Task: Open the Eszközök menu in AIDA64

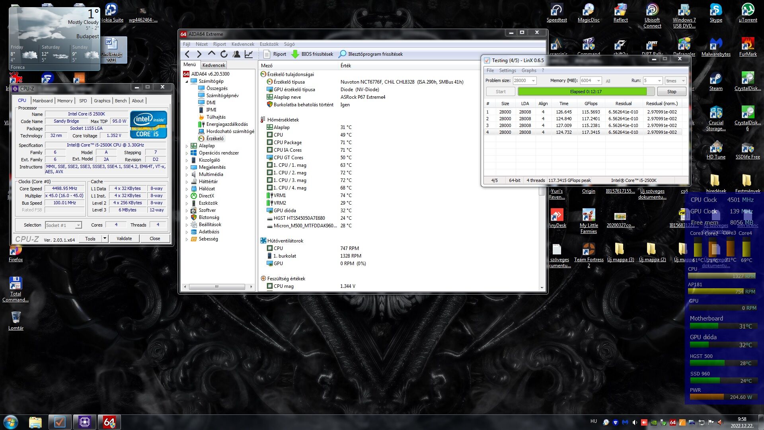Action: coord(269,44)
